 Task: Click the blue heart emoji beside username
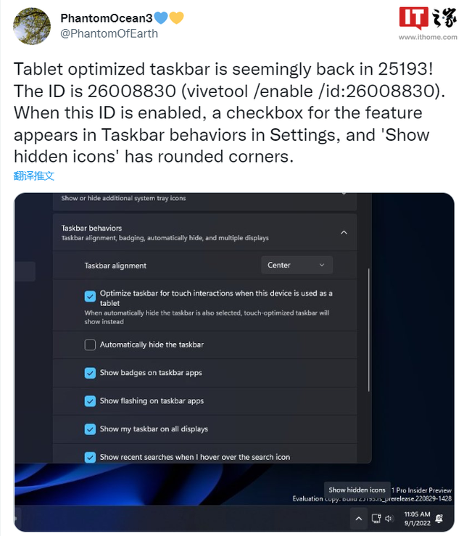(161, 18)
